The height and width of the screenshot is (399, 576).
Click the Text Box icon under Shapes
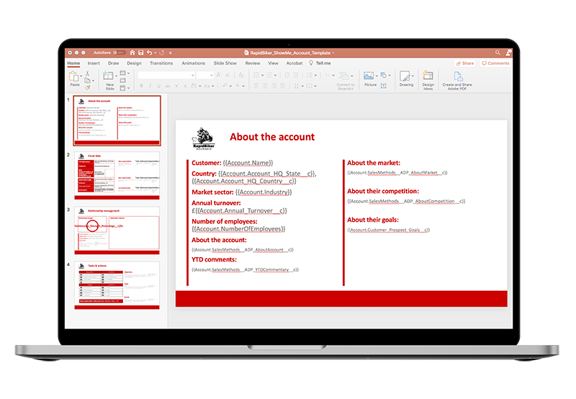384,86
